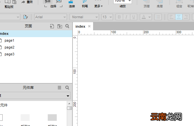Toggle bold formatting
The height and width of the screenshot is (126, 194).
(119, 17)
